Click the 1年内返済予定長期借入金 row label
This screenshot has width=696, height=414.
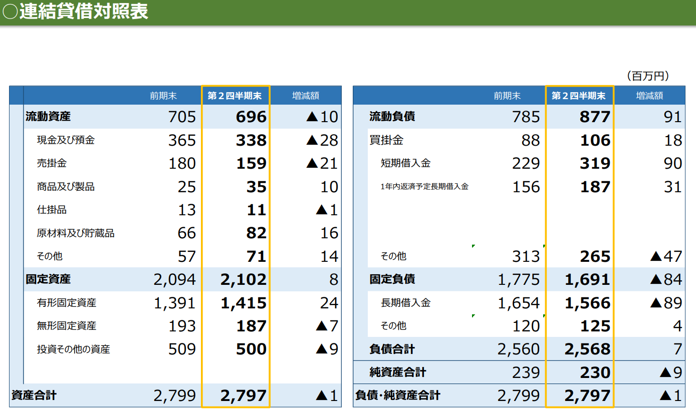coord(424,187)
